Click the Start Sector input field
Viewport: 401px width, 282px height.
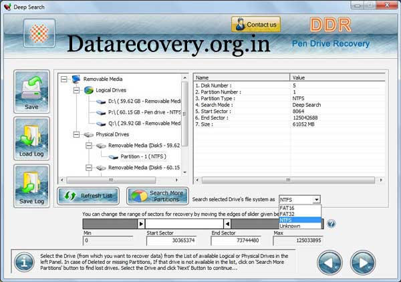(x=171, y=241)
